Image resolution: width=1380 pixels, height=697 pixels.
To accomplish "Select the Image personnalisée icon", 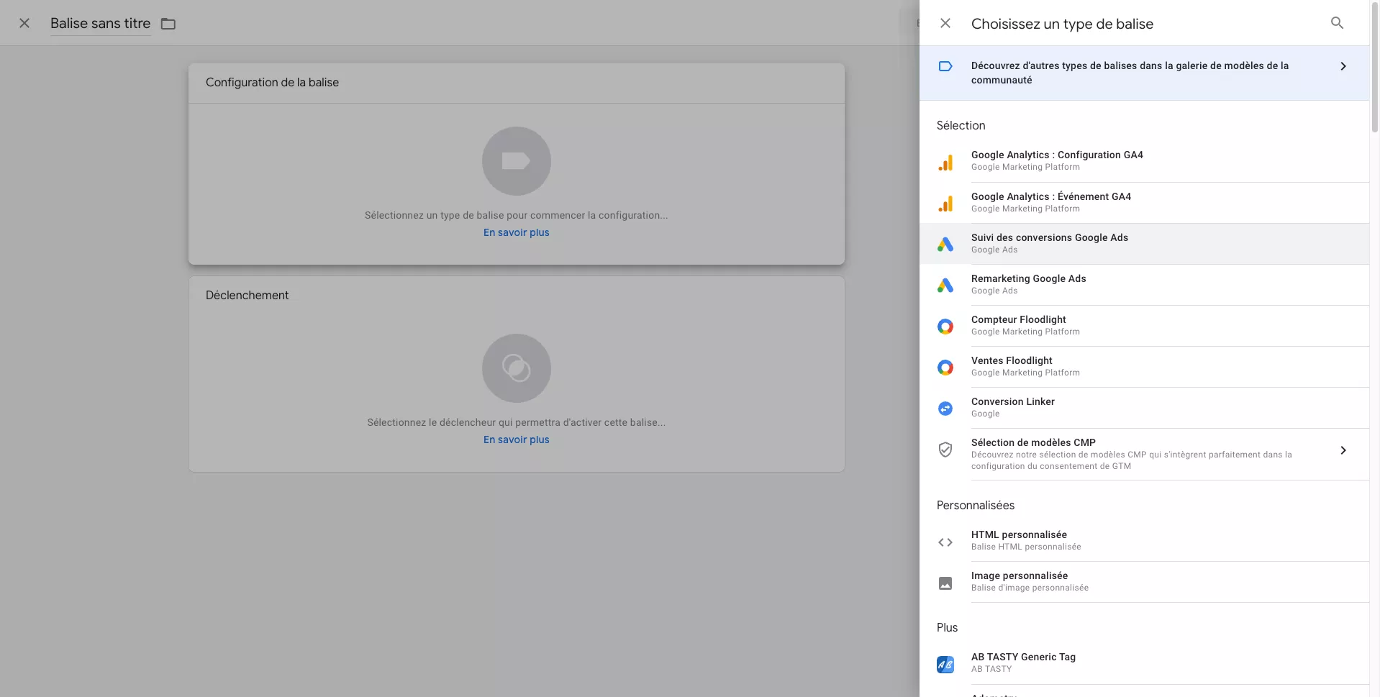I will click(x=946, y=583).
